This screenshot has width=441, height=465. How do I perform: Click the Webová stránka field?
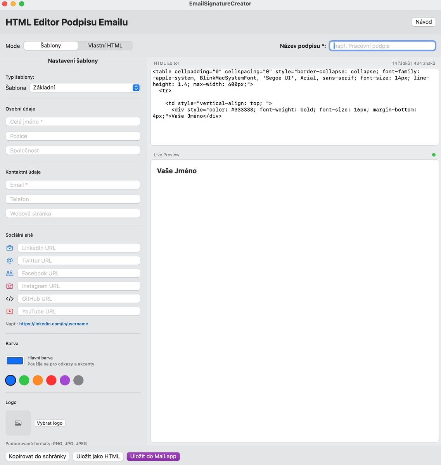73,214
